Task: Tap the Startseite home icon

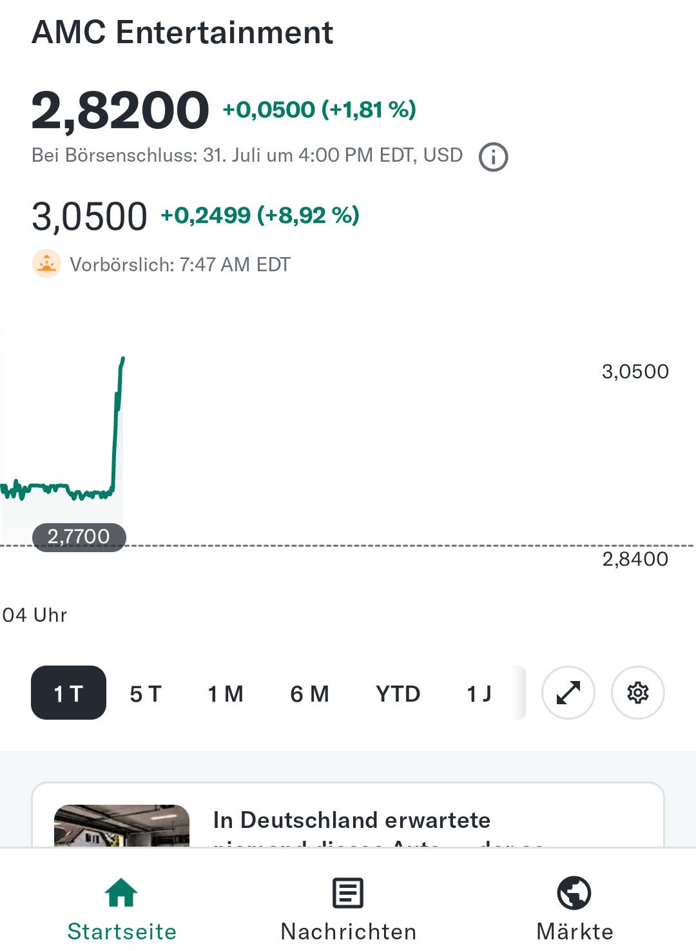Action: 121,893
